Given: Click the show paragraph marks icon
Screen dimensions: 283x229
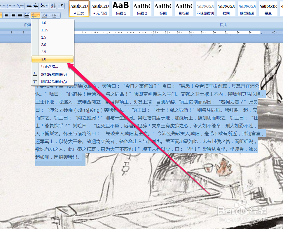Looking at the screenshot, I should [x=61, y=6].
